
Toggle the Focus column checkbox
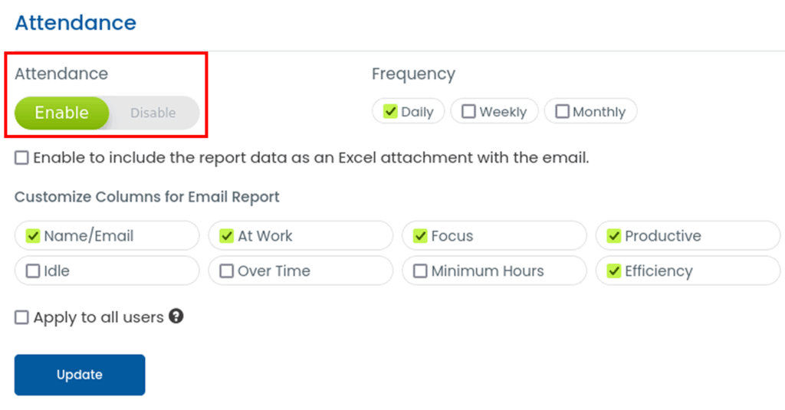(420, 236)
